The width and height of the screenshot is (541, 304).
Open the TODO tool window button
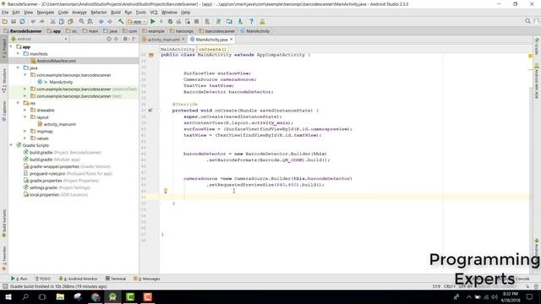click(43, 279)
